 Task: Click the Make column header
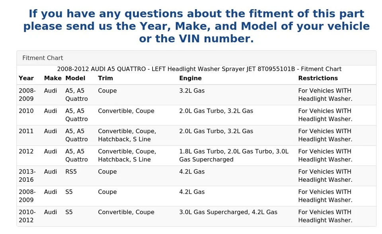click(x=53, y=78)
